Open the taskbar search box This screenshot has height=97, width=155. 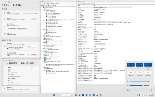click(x=65, y=95)
